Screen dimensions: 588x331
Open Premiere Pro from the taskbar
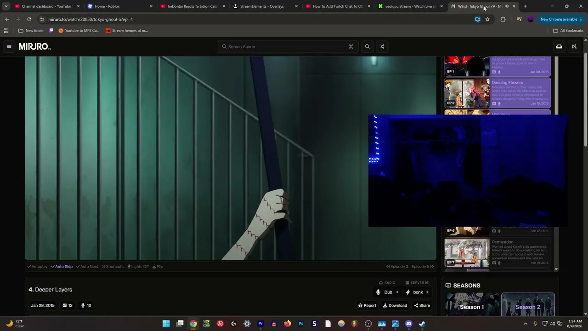click(260, 324)
